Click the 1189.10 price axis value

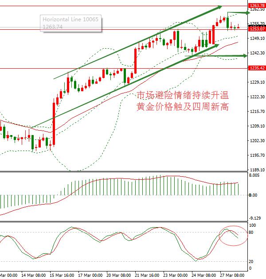coord(257,170)
